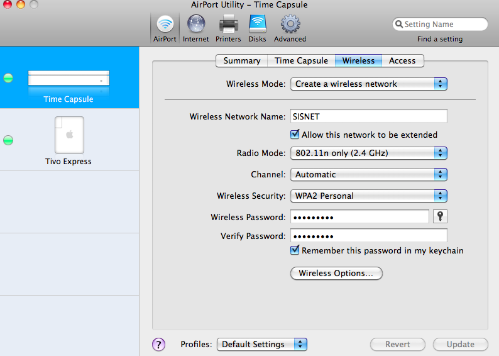Click the magnifier icon in search field
Image resolution: width=499 pixels, height=356 pixels.
[x=398, y=24]
